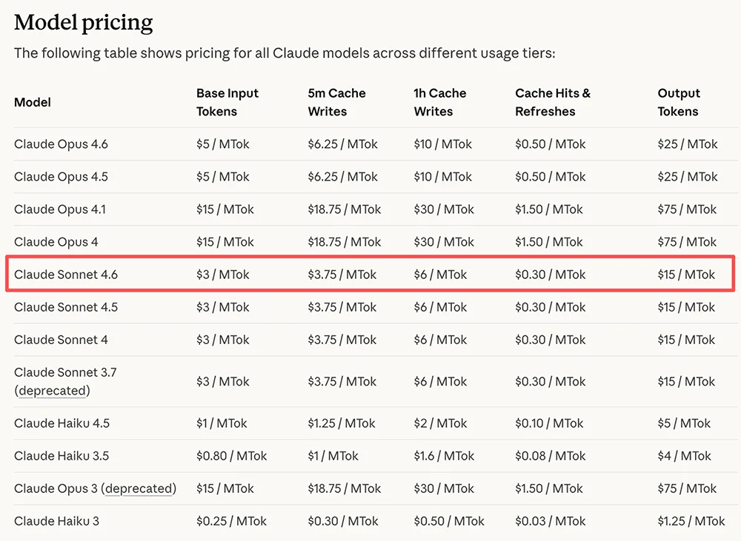Click the Output Tokens column header
Screen dimensions: 741x541
[x=679, y=102]
